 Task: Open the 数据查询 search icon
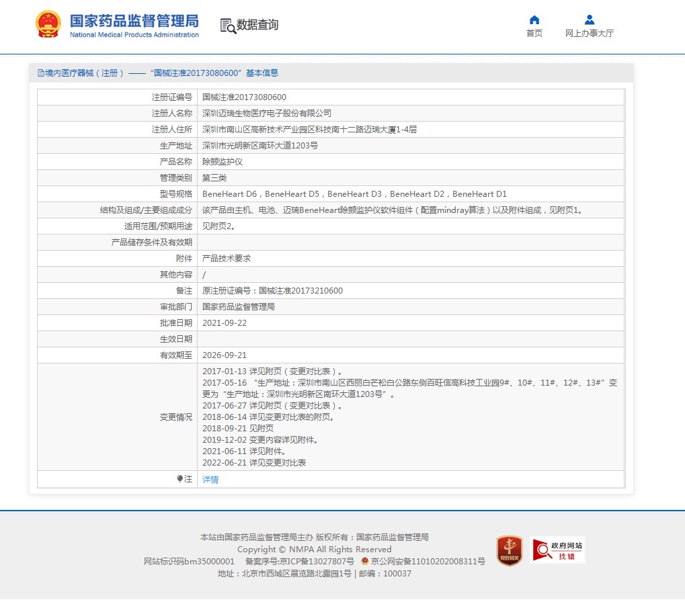[x=228, y=26]
